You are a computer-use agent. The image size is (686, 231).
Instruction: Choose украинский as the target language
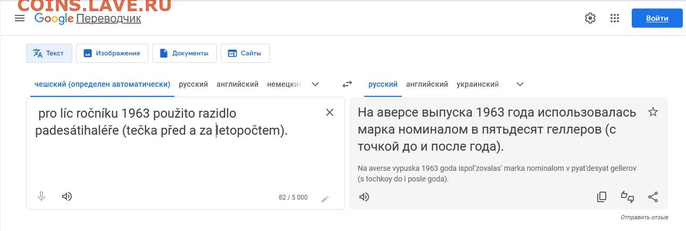pos(478,84)
